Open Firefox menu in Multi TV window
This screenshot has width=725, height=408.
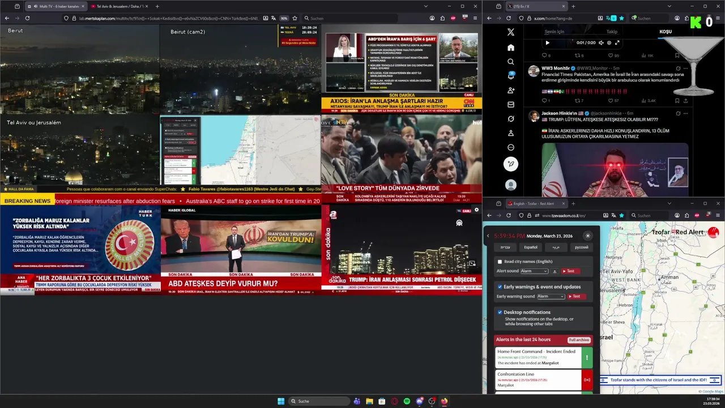point(475,18)
